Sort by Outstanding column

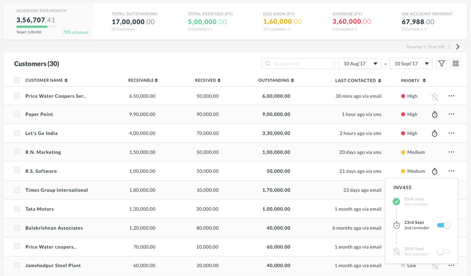coord(276,80)
